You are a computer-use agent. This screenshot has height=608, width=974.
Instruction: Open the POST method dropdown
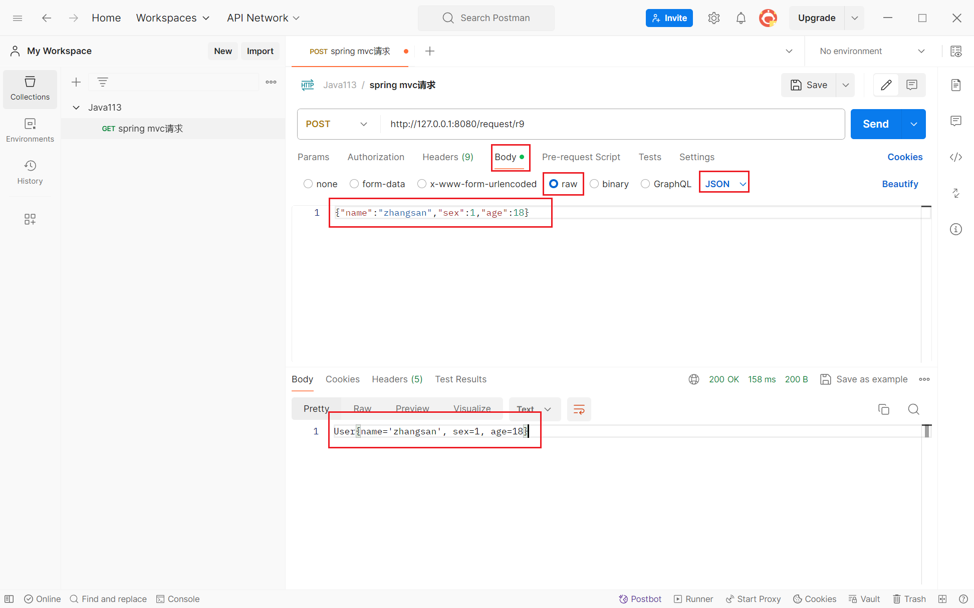[337, 124]
